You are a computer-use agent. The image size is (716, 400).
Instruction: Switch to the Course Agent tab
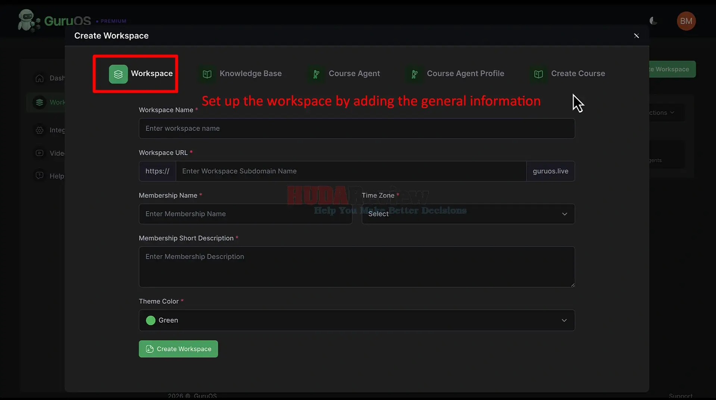pos(344,74)
